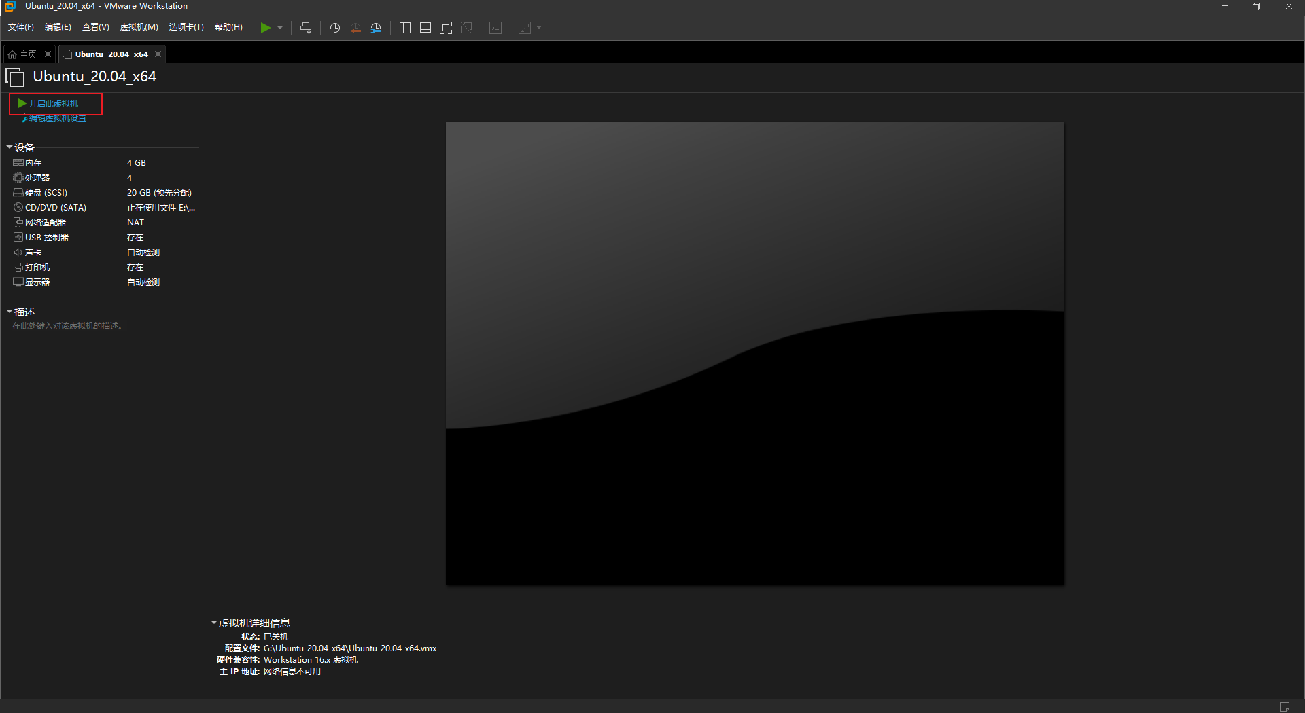Enter full screen mode icon

click(446, 28)
